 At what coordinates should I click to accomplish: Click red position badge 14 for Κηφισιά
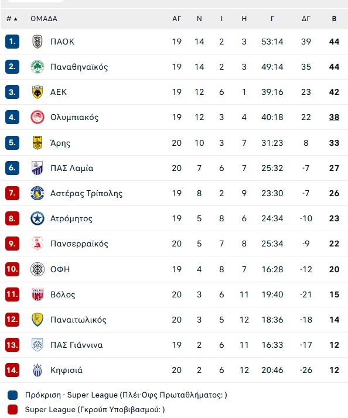(12, 370)
